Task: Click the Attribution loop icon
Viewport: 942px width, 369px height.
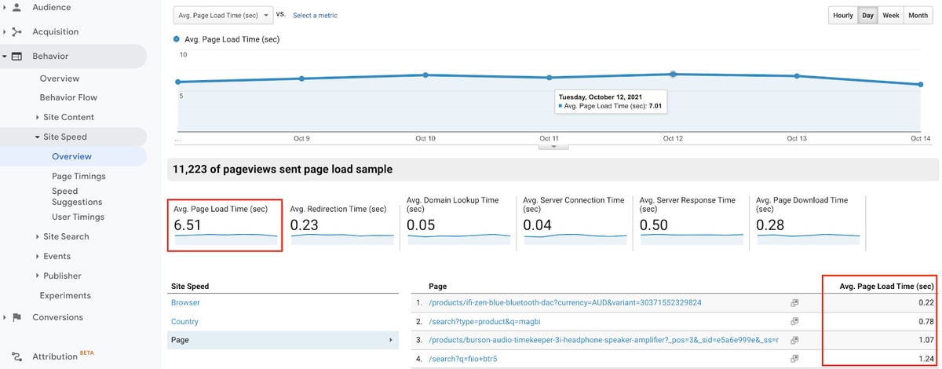Action: 16,356
